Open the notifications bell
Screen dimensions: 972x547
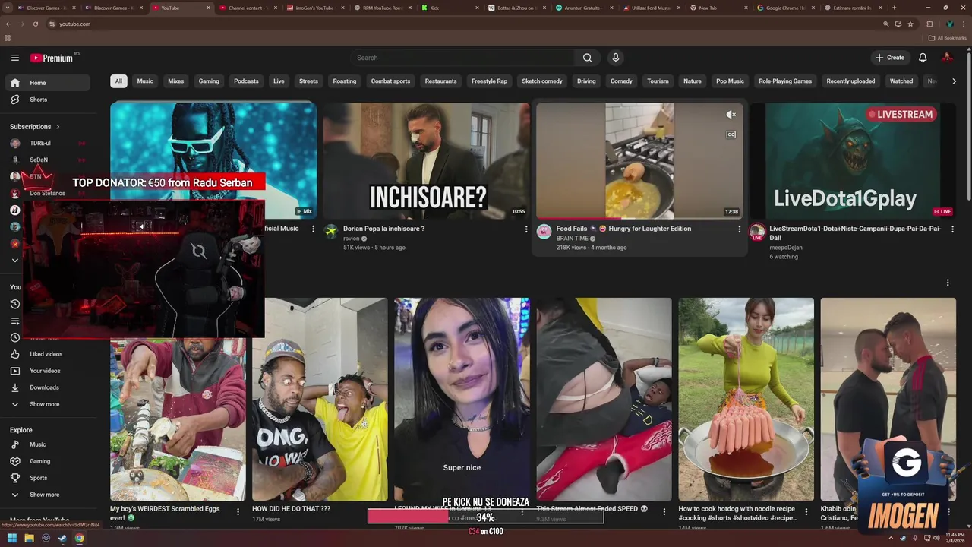[923, 58]
